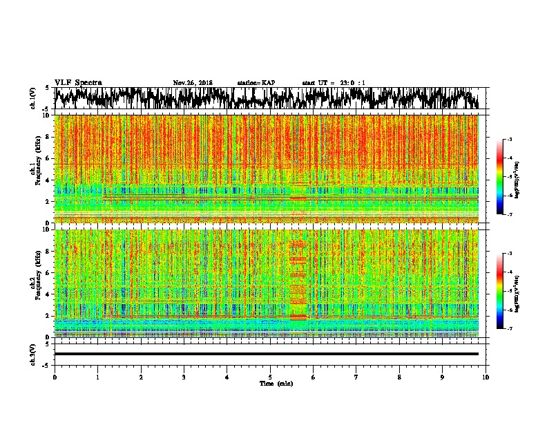This screenshot has height=423, width=547.
Task: Click the ch.1 "Frequency (kHz)" axis label
Action: tap(38, 161)
